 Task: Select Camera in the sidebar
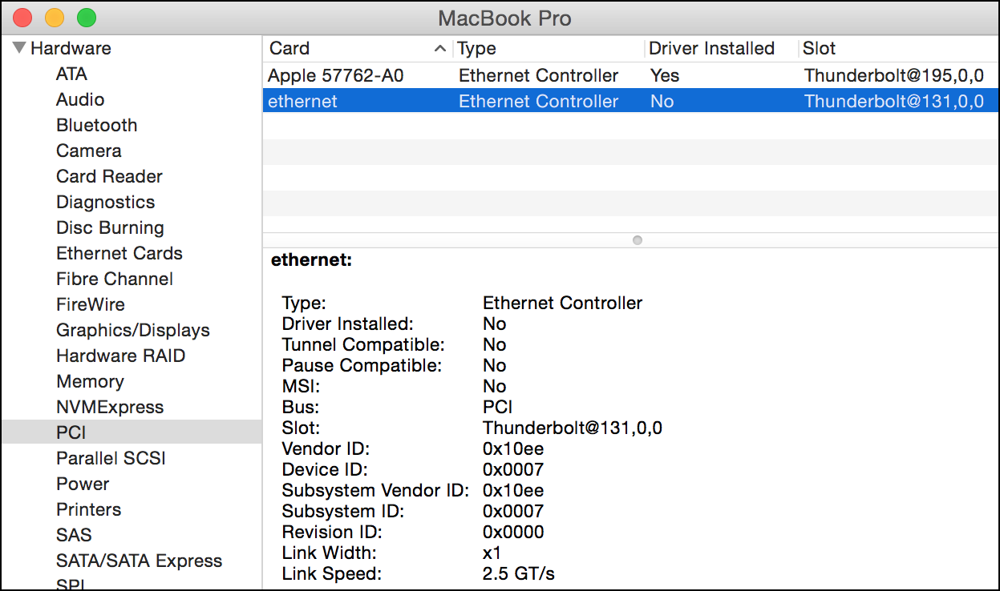pyautogui.click(x=89, y=151)
